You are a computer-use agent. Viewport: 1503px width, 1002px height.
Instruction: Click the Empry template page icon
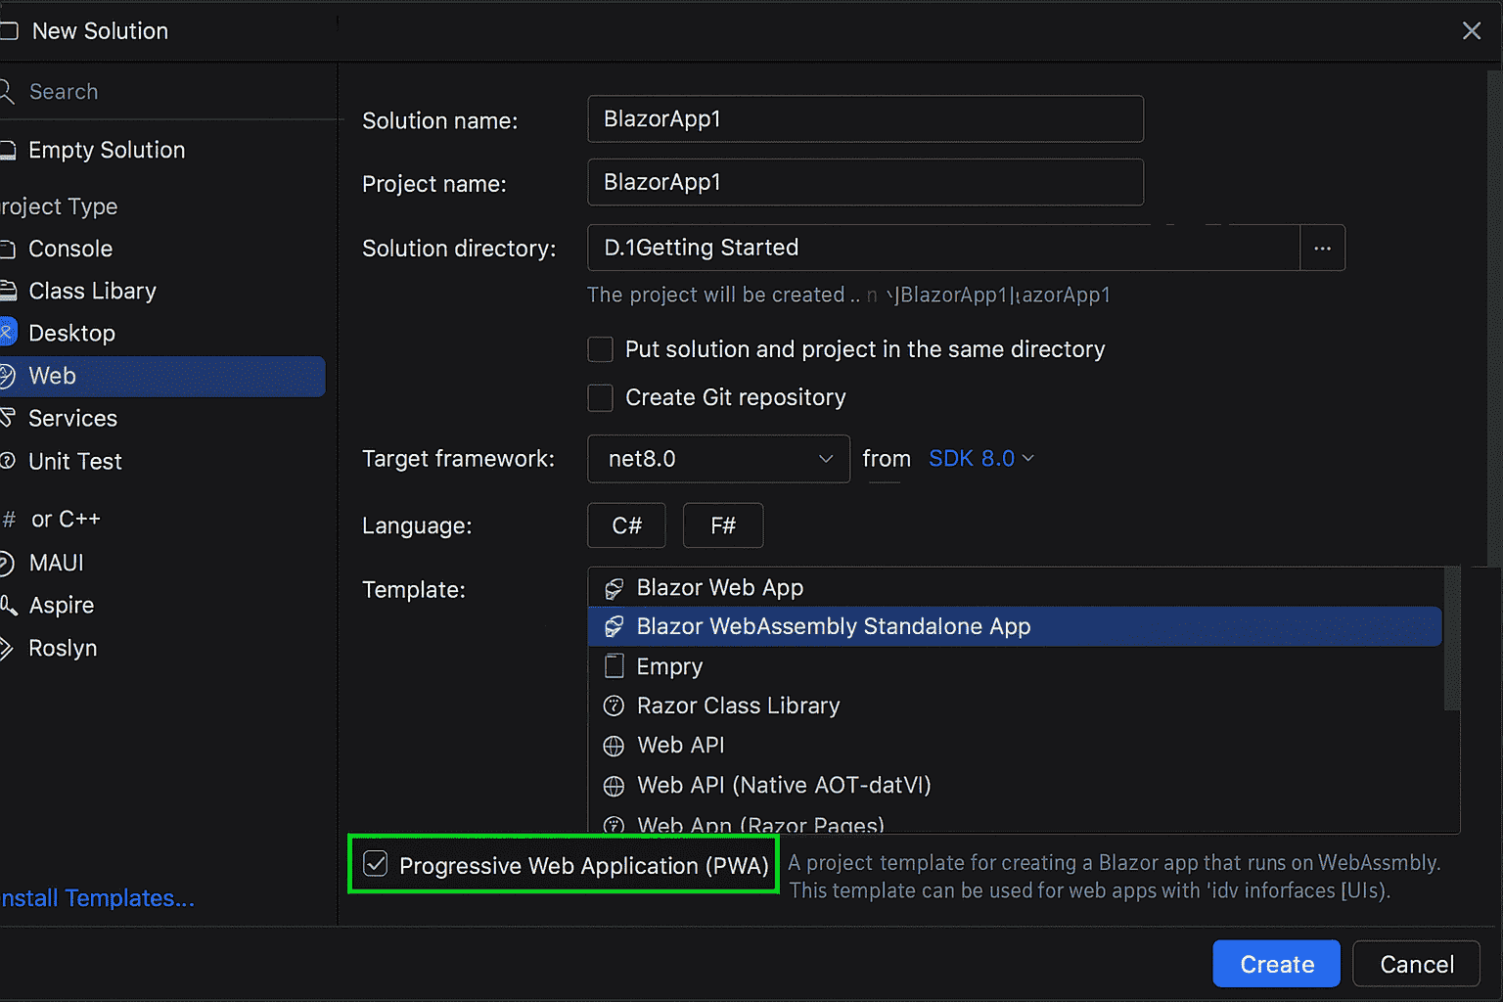pyautogui.click(x=614, y=666)
